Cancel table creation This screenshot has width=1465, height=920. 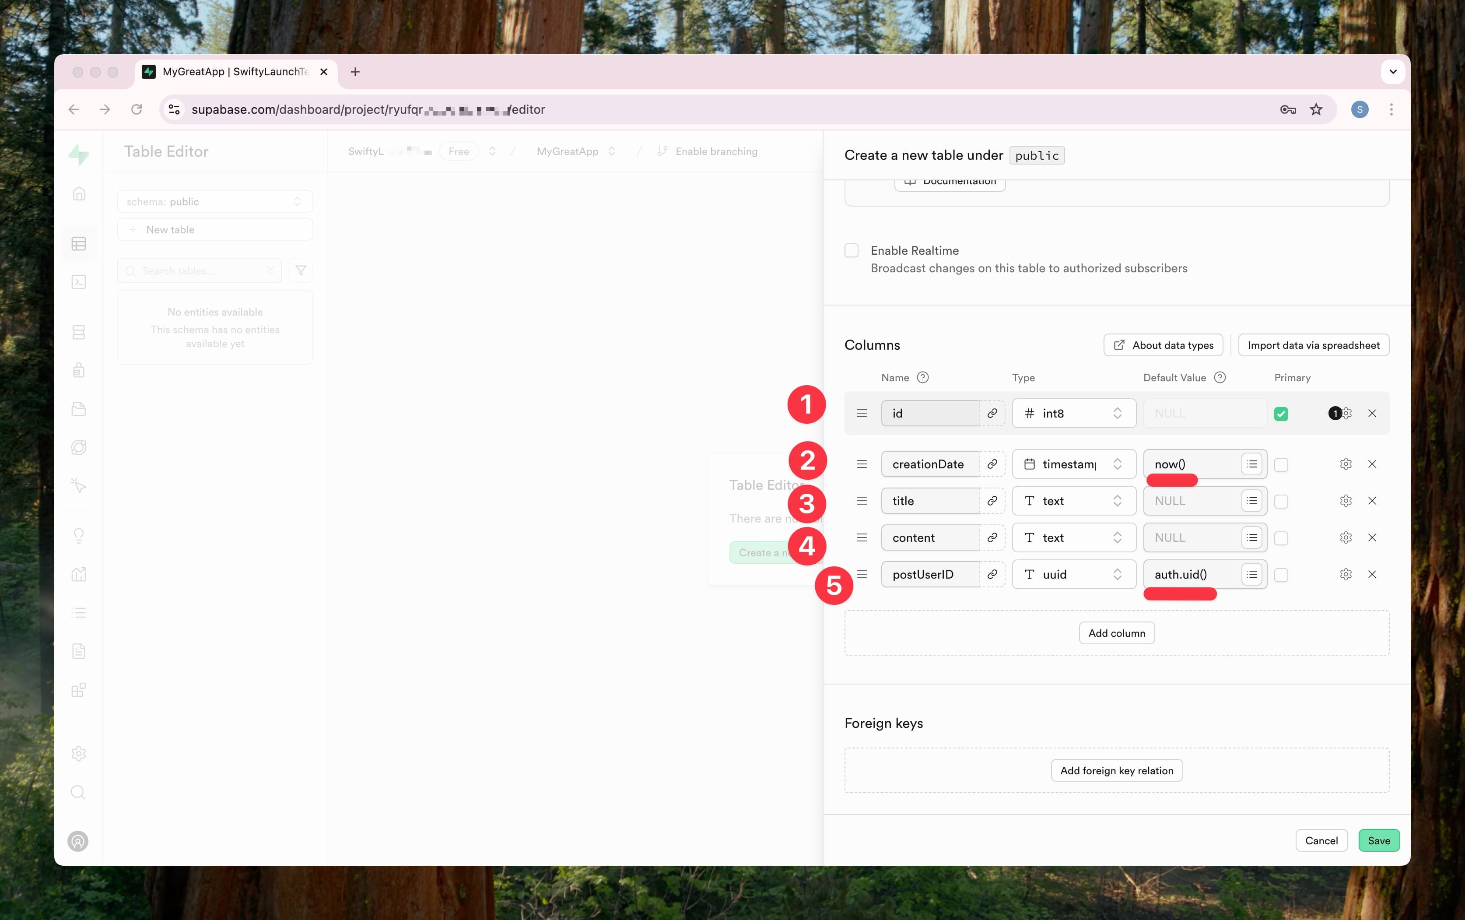[1321, 840]
